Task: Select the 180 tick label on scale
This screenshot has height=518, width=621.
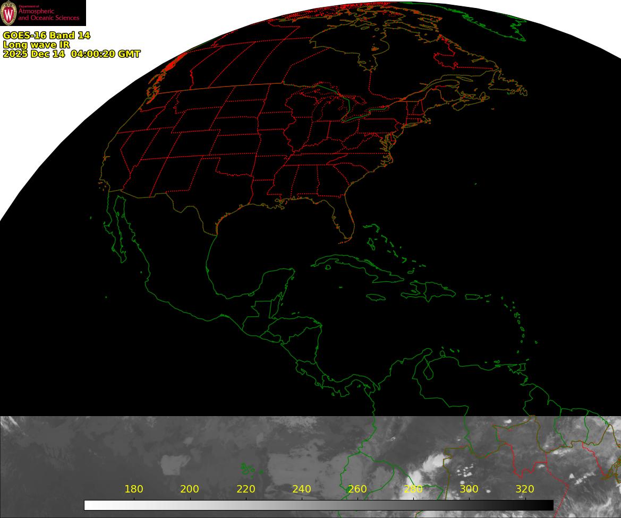Action: [133, 489]
